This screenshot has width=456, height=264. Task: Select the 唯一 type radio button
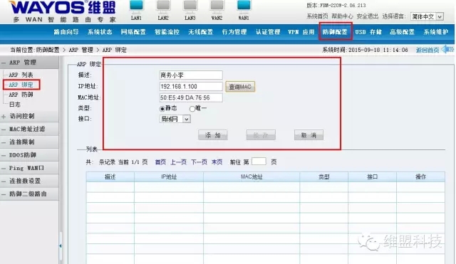pyautogui.click(x=192, y=109)
